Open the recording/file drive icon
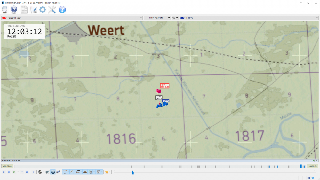Viewport: 320px width, 180px height. [5, 10]
